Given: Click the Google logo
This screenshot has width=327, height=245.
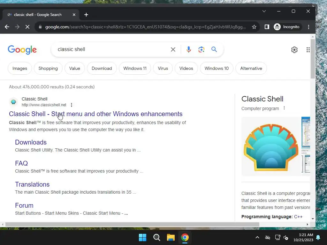Looking at the screenshot, I should pyautogui.click(x=22, y=50).
